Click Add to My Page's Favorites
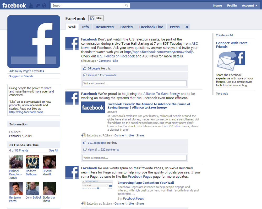Screen dimensions: 262x209 [26, 71]
